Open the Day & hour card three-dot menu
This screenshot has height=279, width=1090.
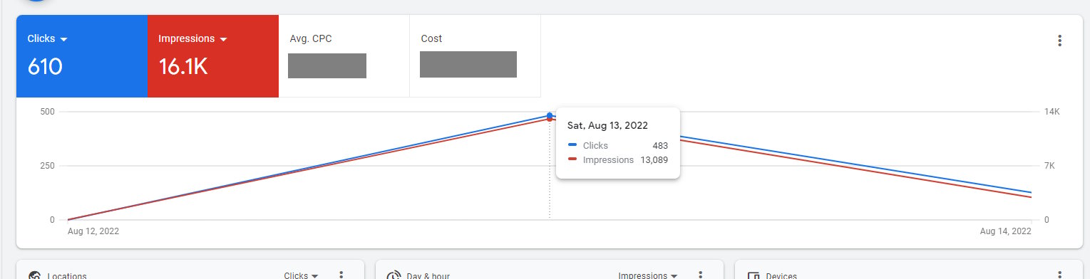700,275
